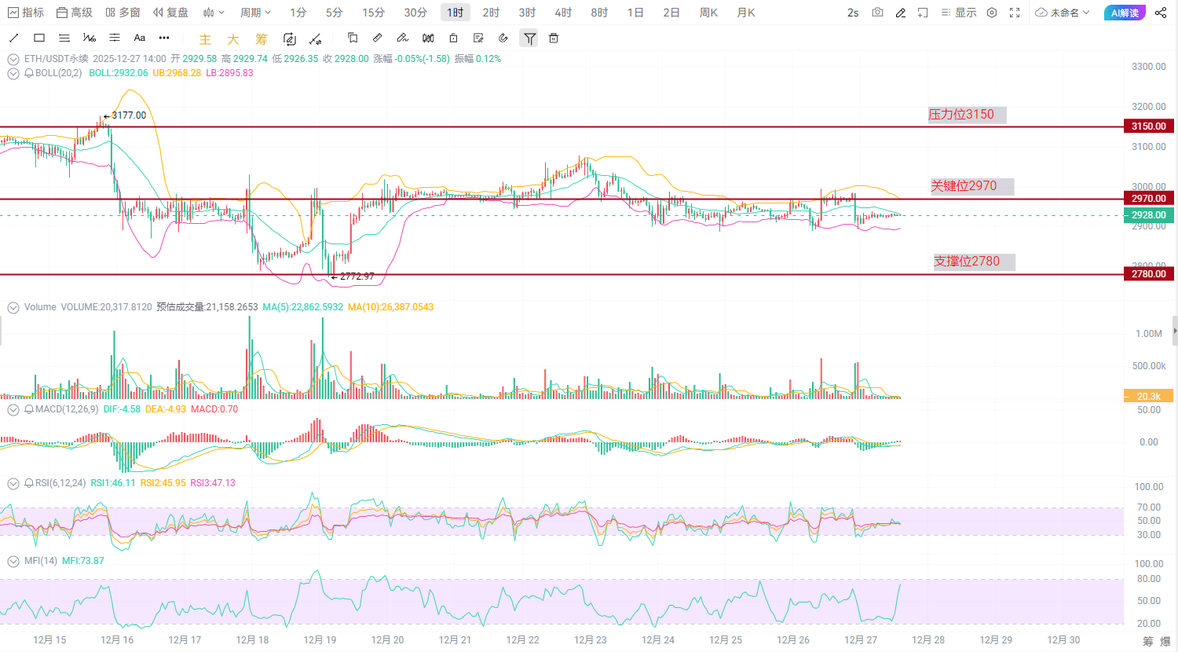Switch to the 月K timeframe
Image resolution: width=1178 pixels, height=652 pixels.
(x=746, y=13)
